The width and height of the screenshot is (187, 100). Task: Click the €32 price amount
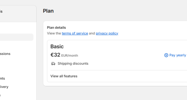[x=55, y=55]
